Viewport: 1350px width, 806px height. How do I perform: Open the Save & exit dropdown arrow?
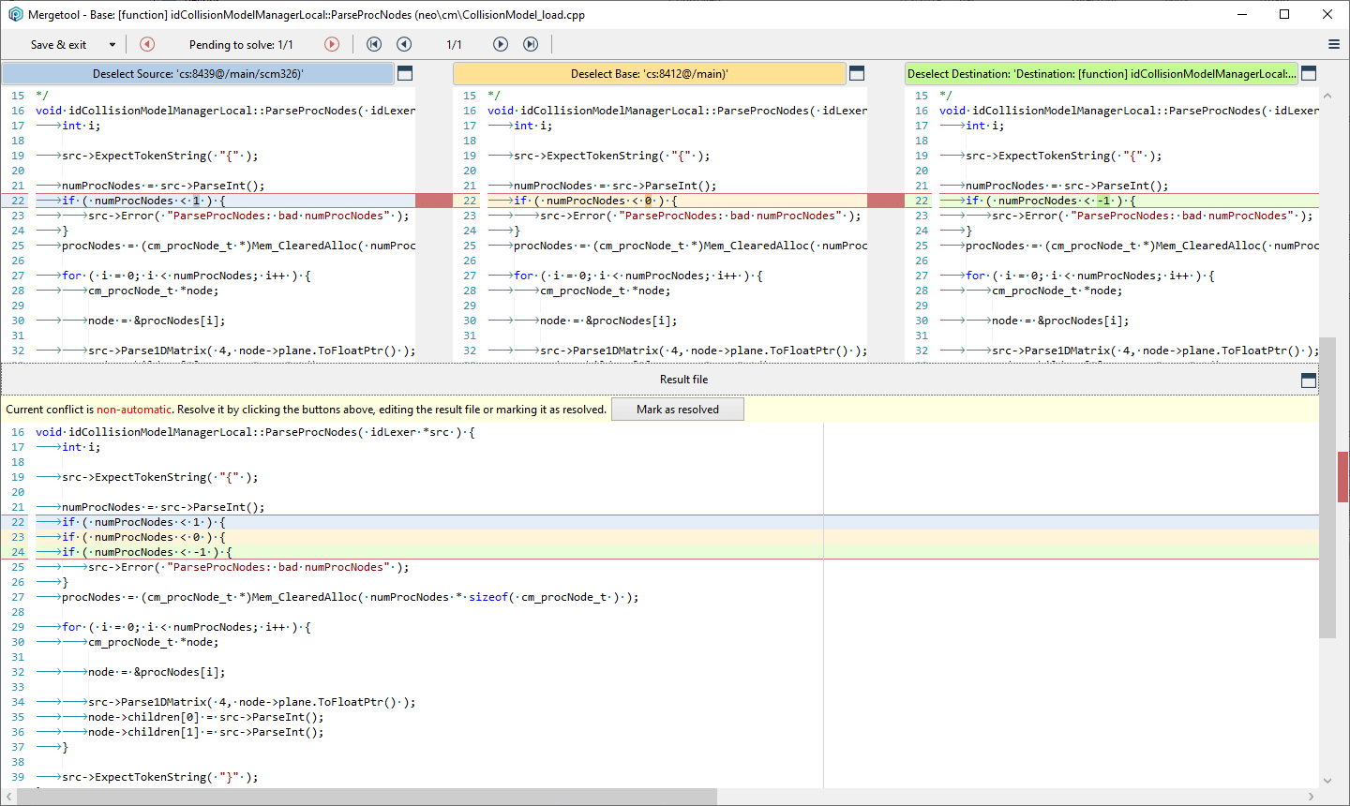pos(112,45)
